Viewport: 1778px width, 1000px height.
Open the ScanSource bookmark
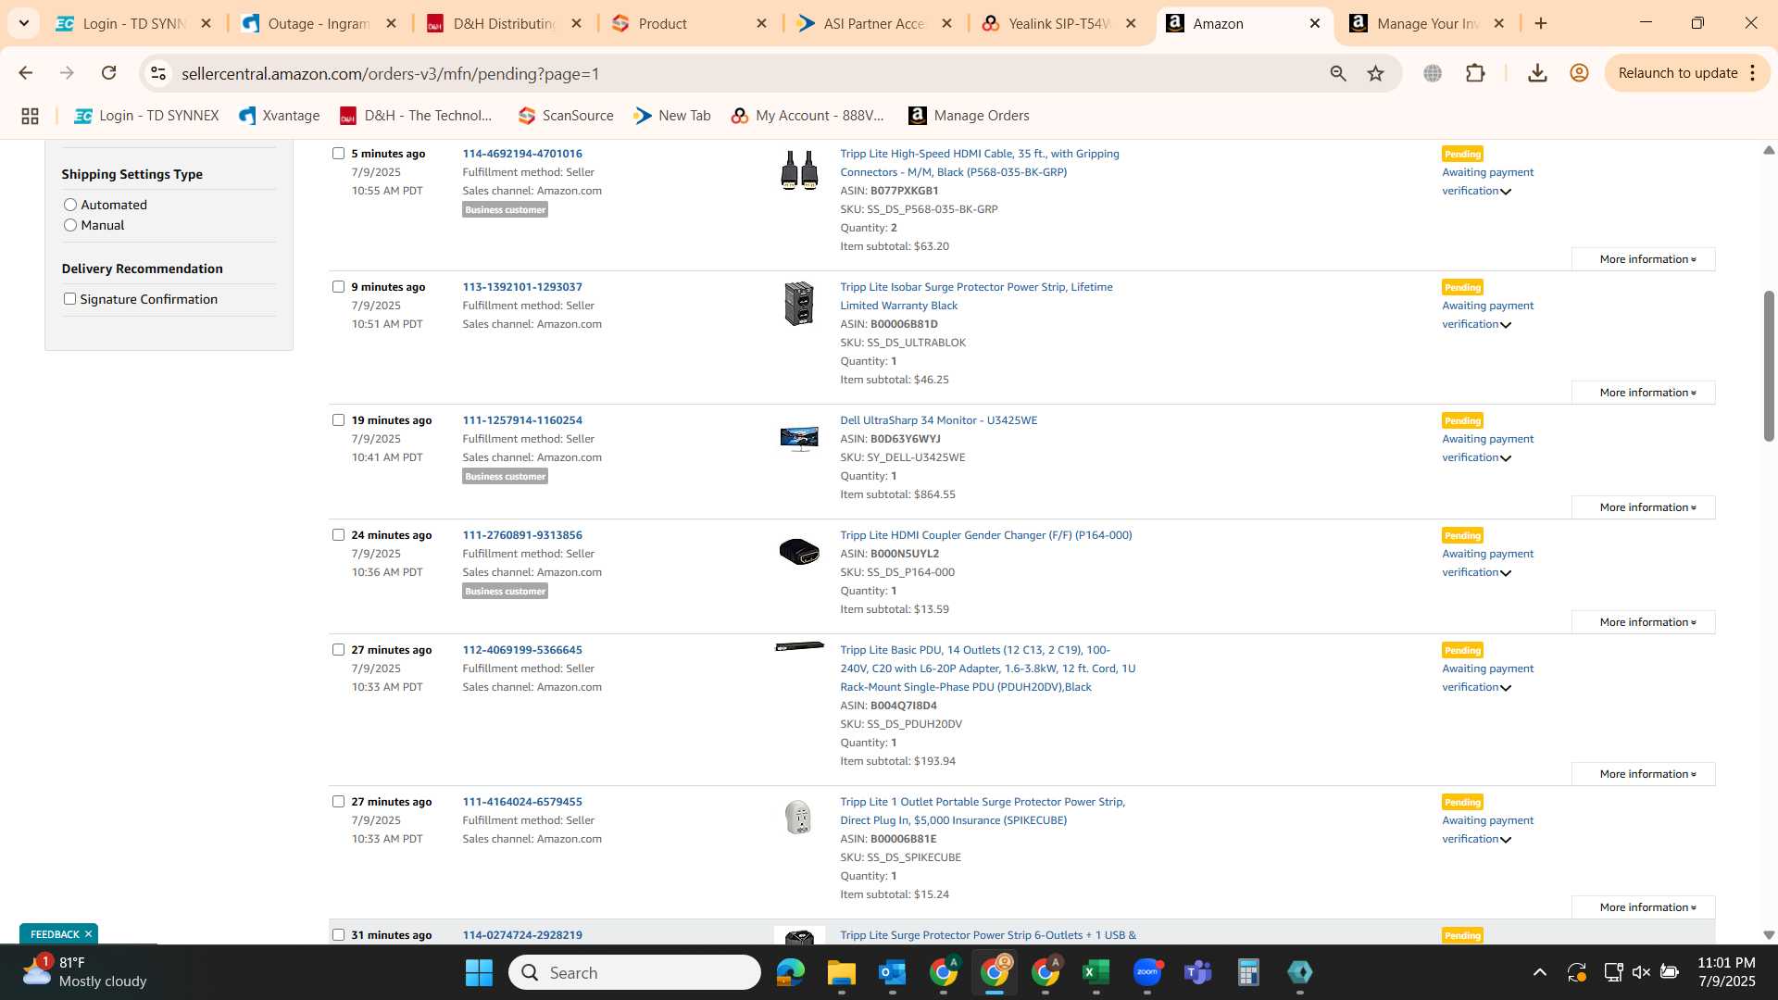click(x=566, y=116)
